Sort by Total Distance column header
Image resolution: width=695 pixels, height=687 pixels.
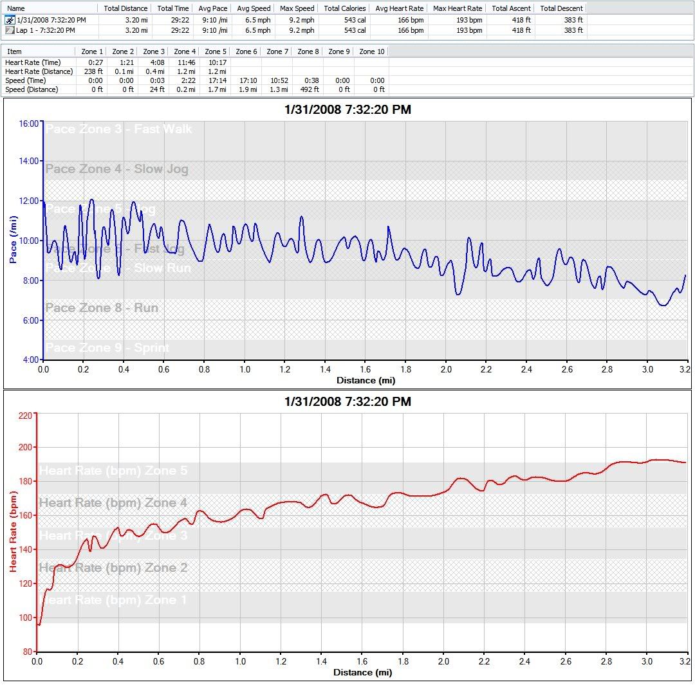coord(125,8)
